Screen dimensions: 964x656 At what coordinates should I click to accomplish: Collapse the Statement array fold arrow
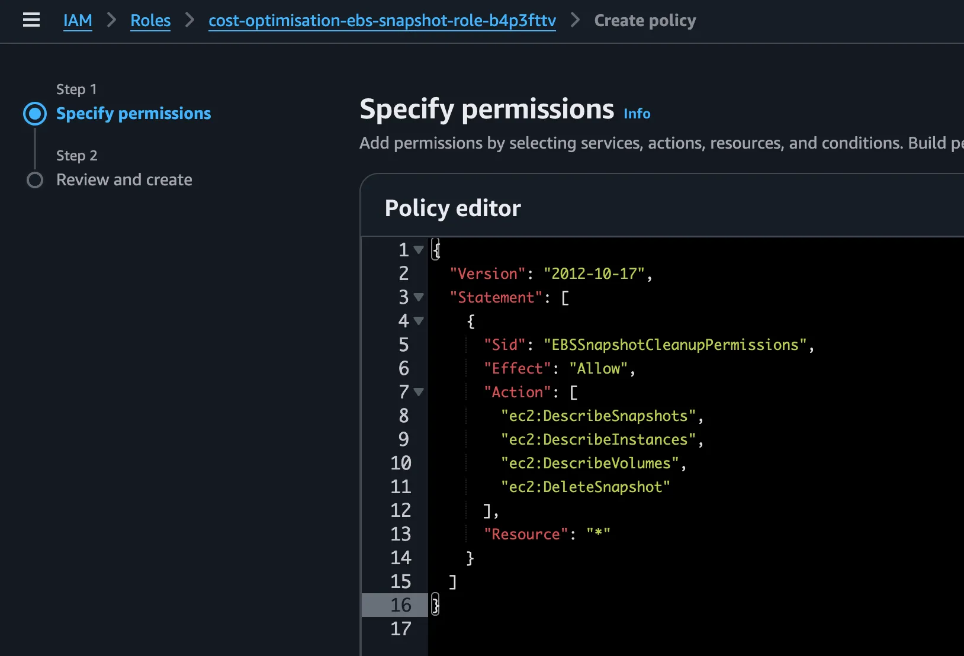[x=419, y=297]
